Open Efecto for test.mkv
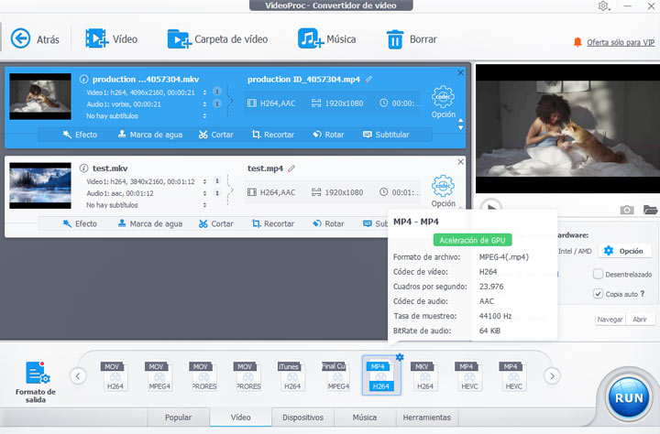This screenshot has width=660, height=434. [x=80, y=223]
